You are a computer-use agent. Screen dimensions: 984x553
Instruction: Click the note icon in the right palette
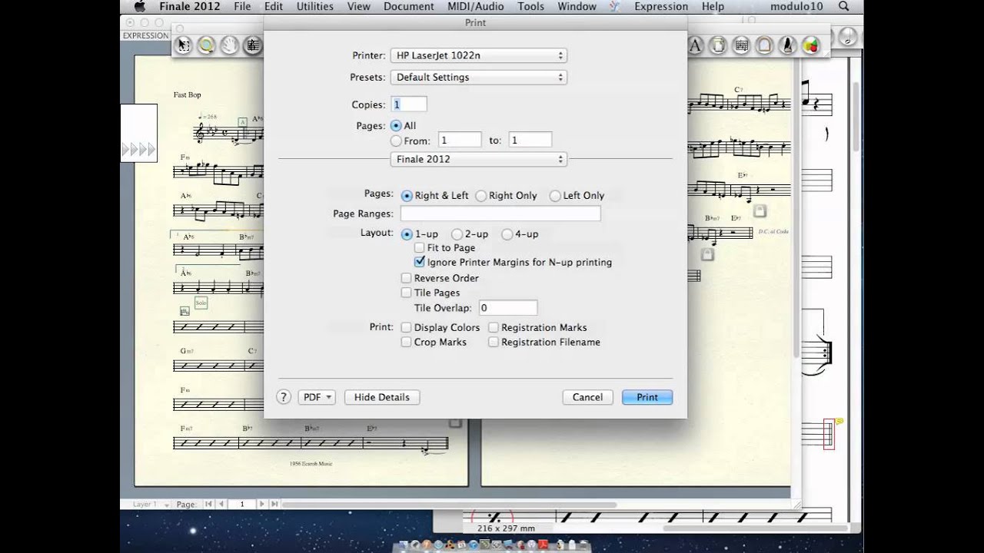[847, 36]
